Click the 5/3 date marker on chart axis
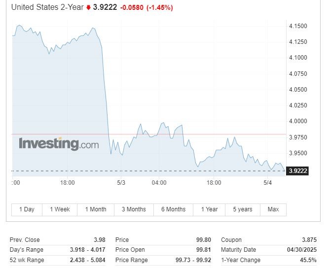Image resolution: width=328 pixels, height=269 pixels. (x=121, y=183)
